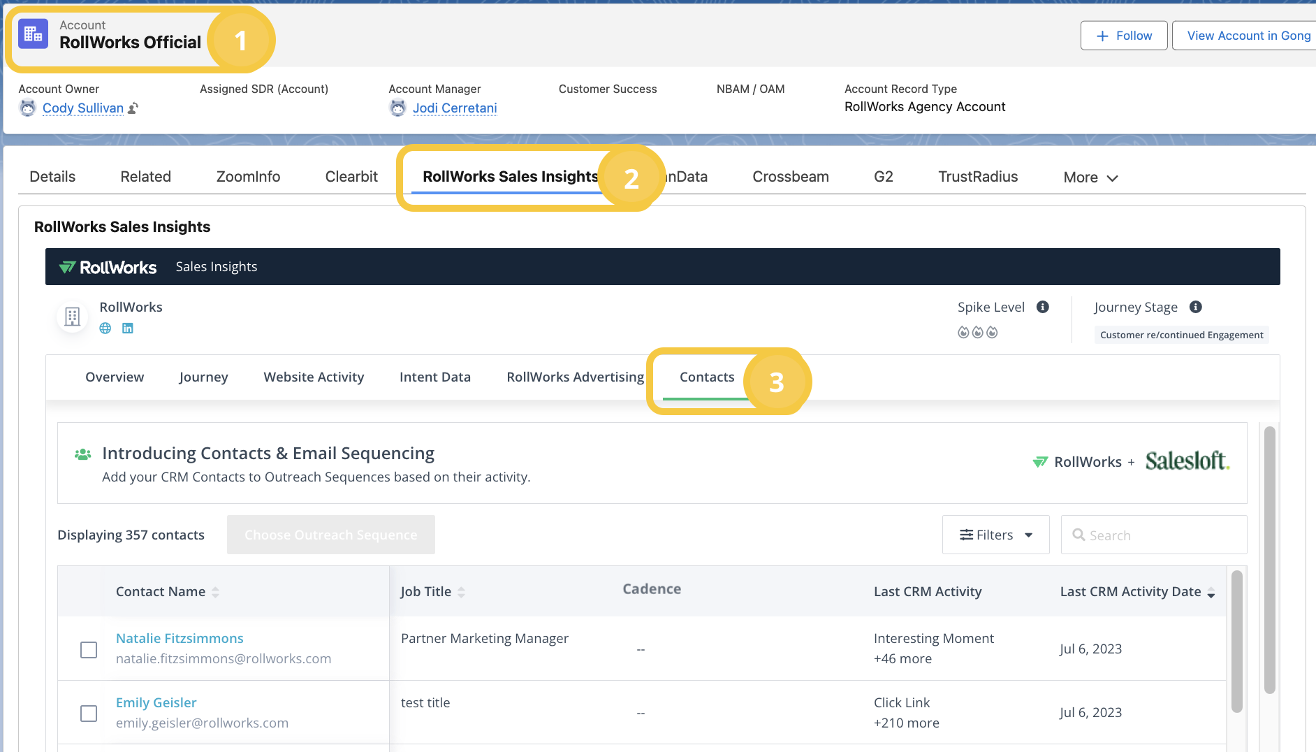This screenshot has height=752, width=1316.
Task: Click the RollWorks logo in the dark header
Action: coord(108,267)
